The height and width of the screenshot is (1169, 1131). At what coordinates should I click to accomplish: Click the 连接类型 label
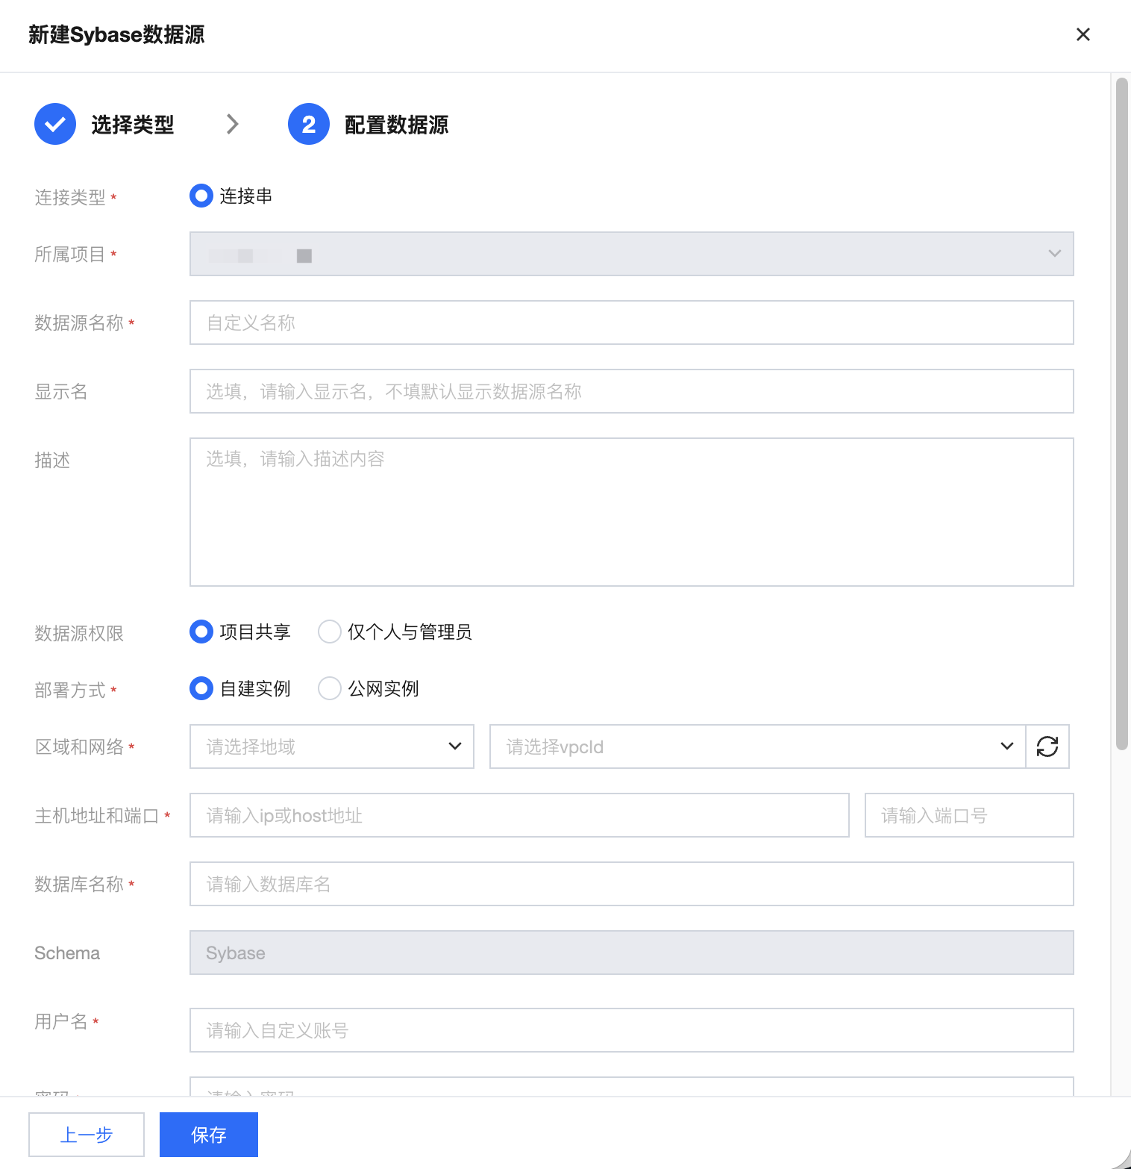70,197
